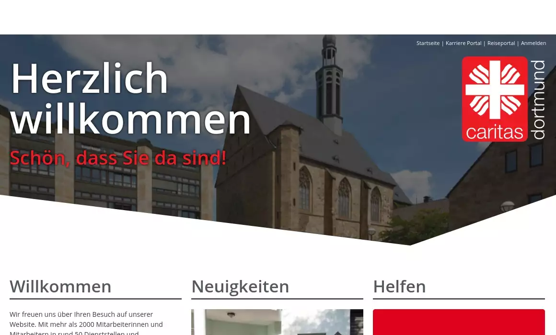Click the white flame cross emblem
Image resolution: width=556 pixels, height=335 pixels.
[495, 89]
